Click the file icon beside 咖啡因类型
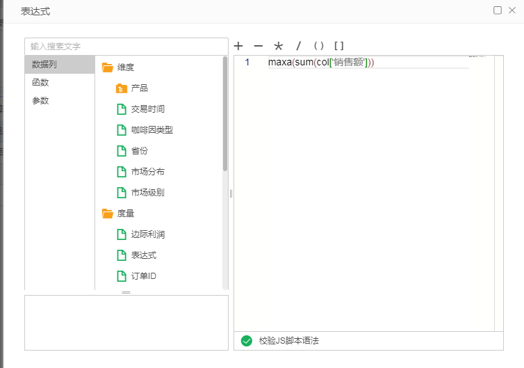 point(122,130)
